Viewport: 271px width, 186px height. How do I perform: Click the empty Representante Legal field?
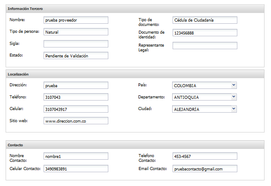click(205, 46)
